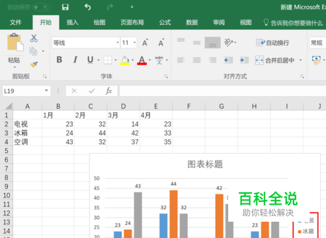The height and width of the screenshot is (238, 326).
Task: Open the number format box 常规
Action: click(318, 42)
